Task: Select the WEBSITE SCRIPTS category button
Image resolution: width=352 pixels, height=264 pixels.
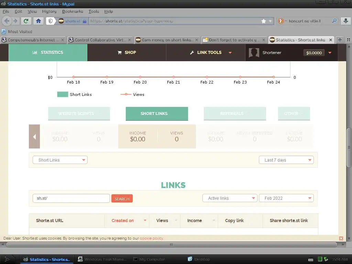Action: [79, 113]
